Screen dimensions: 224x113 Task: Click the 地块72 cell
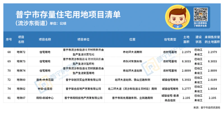[21, 52]
